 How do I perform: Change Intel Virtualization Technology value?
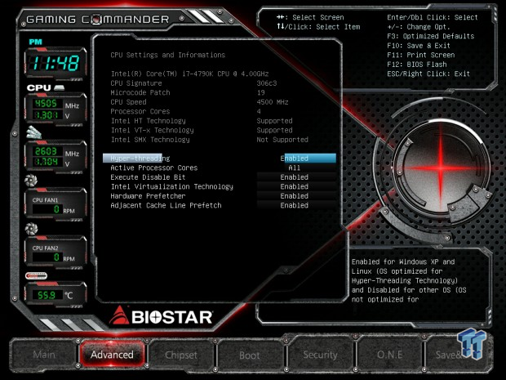[295, 186]
